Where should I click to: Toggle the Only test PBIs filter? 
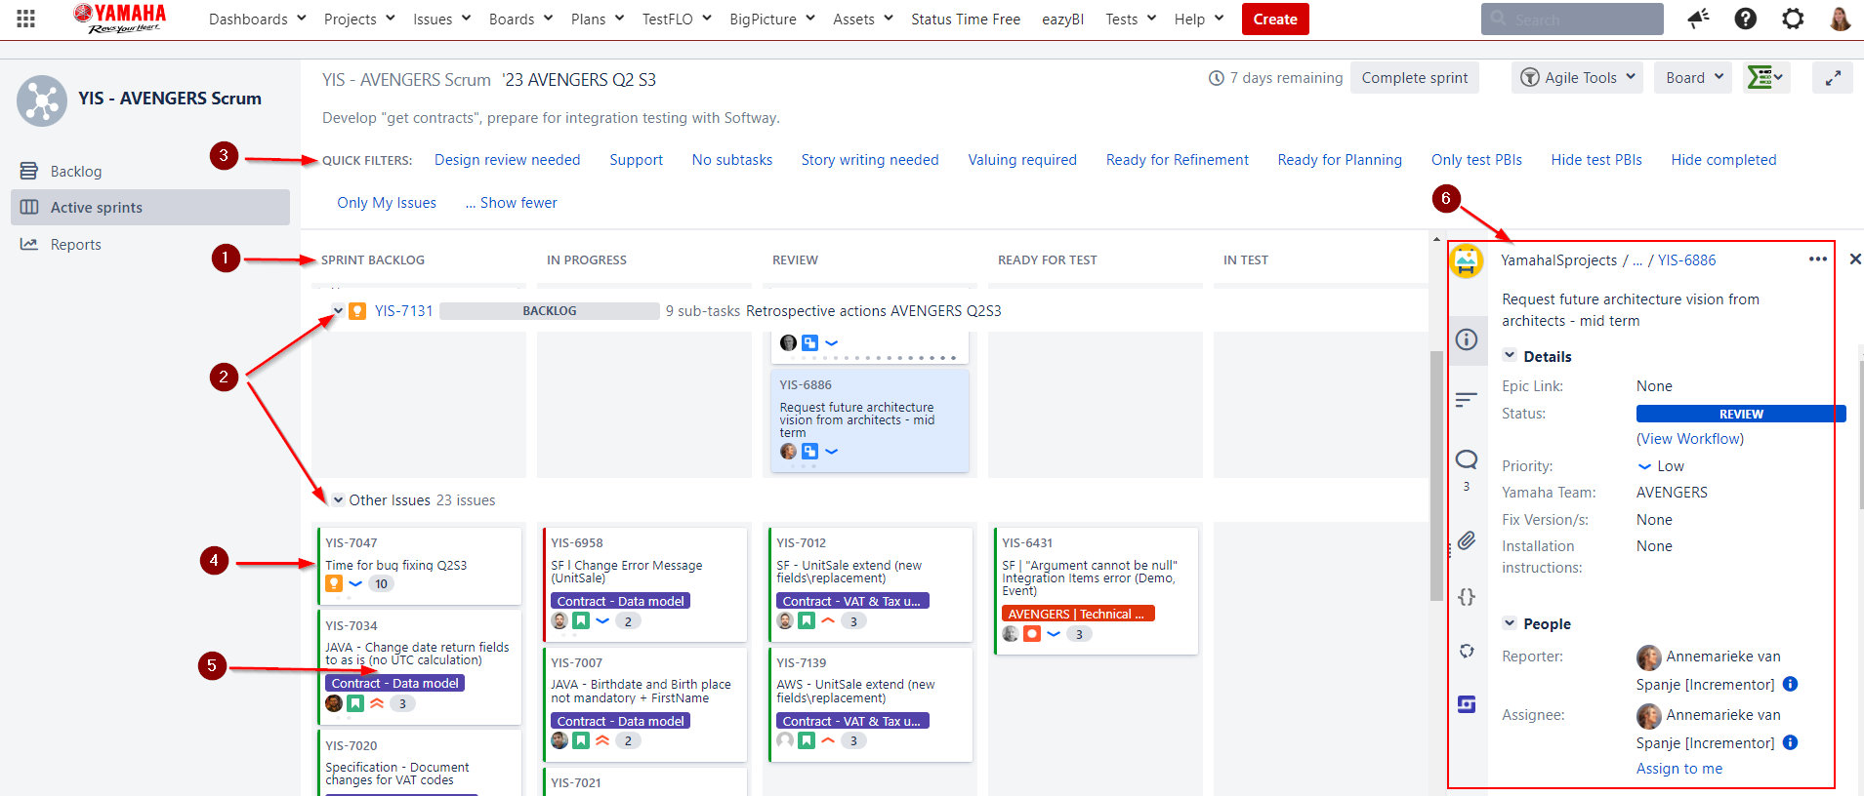(x=1476, y=160)
